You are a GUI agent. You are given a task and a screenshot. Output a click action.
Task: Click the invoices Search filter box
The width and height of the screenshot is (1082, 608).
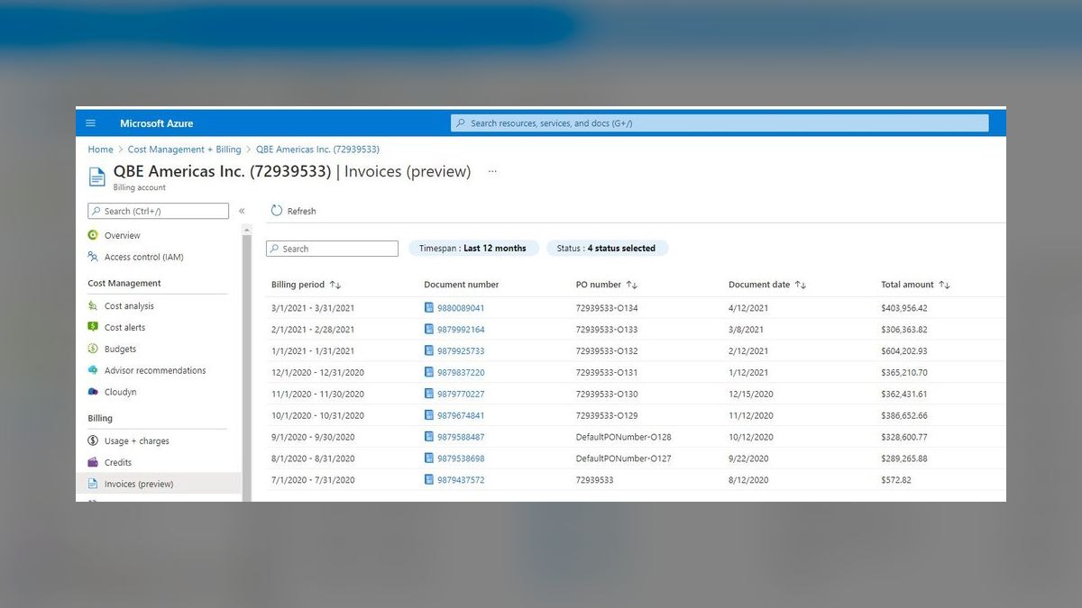[332, 249]
